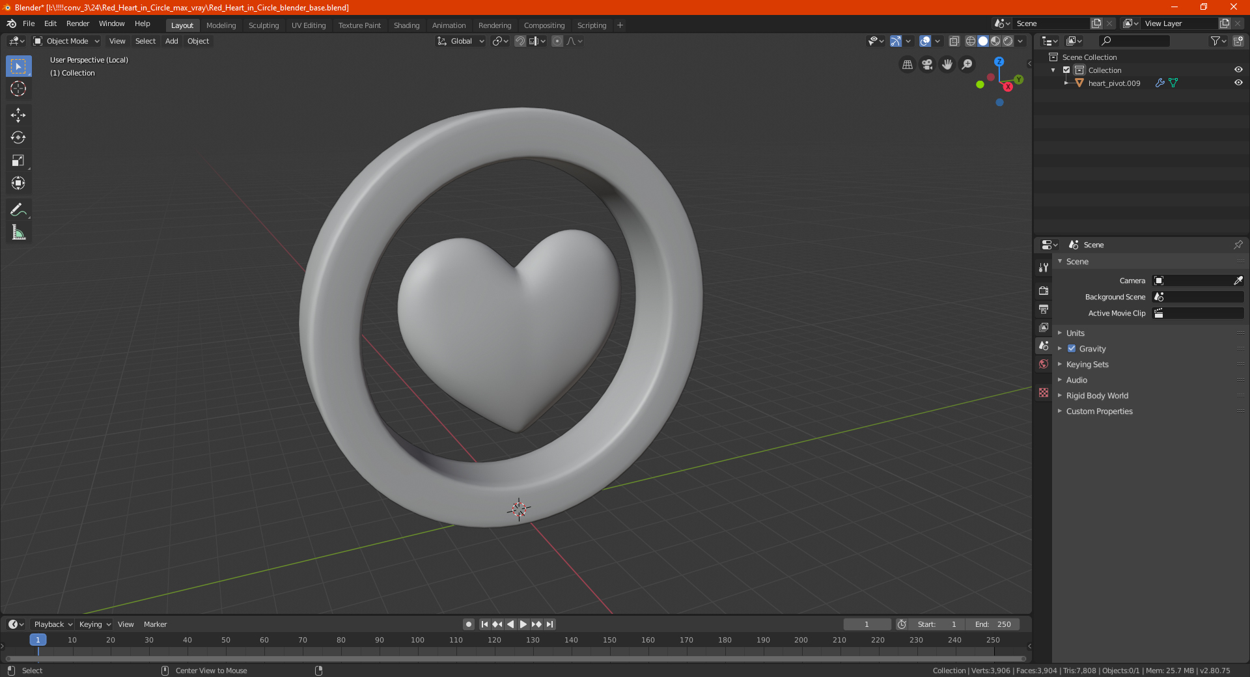Click the modifier wrench icon on heart_pivot.009
Image resolution: width=1250 pixels, height=677 pixels.
1160,83
